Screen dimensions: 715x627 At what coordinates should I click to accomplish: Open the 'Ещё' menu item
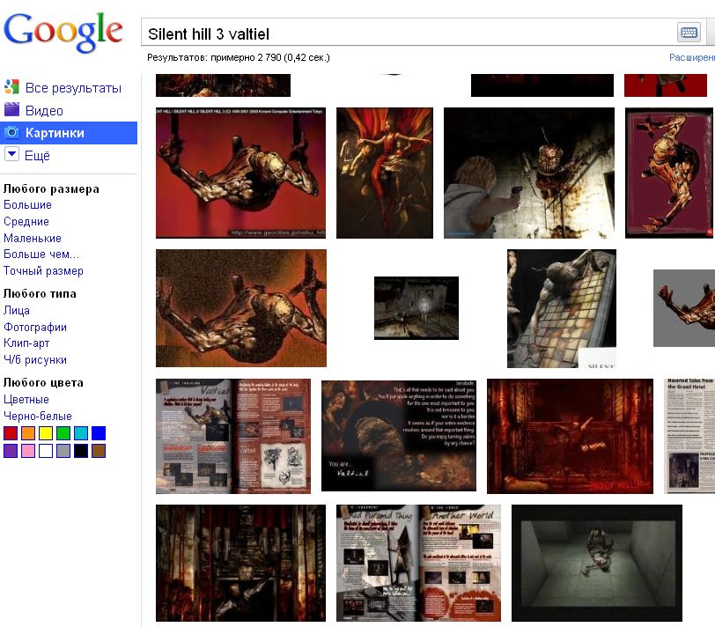coord(37,156)
